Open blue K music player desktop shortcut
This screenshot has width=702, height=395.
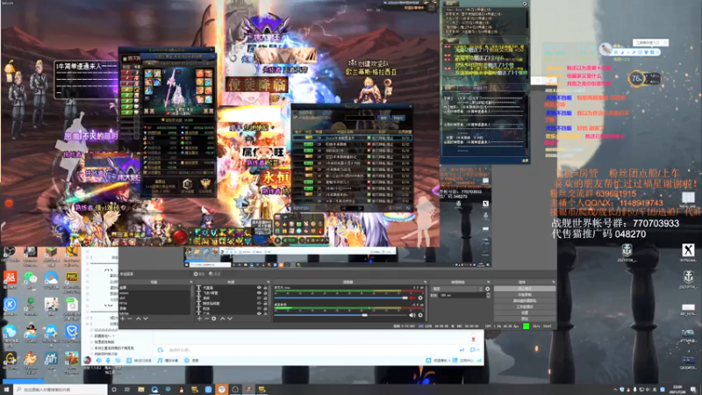click(10, 306)
